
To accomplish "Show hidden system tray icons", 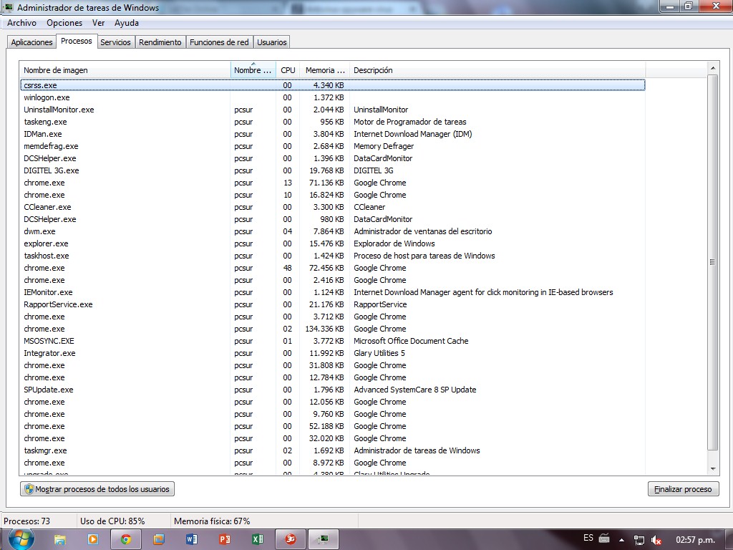I will 621,540.
